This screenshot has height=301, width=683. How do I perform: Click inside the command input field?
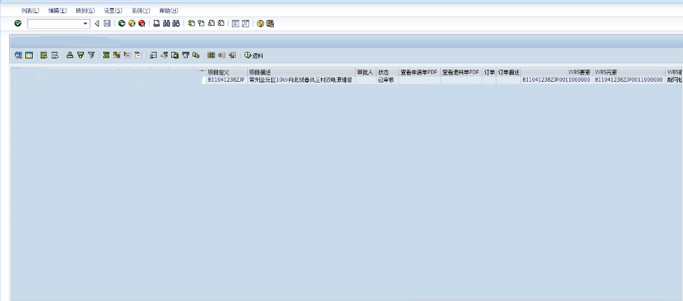tap(55, 24)
